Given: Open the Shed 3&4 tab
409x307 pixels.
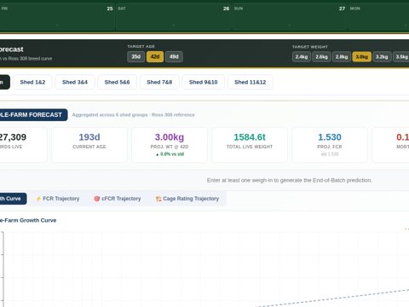Looking at the screenshot, I should pyautogui.click(x=75, y=82).
